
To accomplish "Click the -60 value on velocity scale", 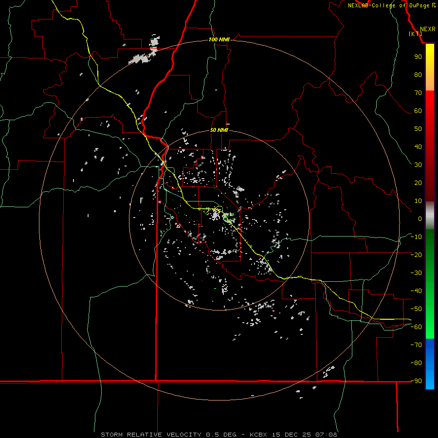I will coord(416,327).
